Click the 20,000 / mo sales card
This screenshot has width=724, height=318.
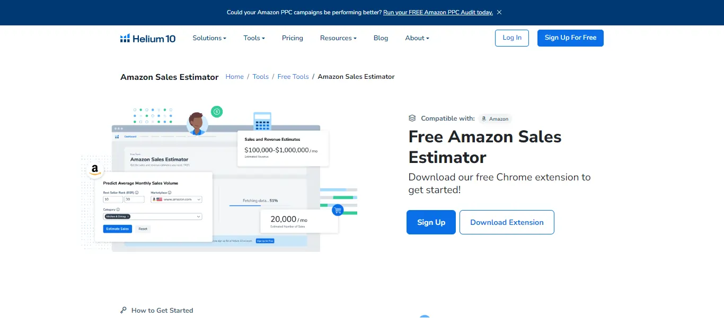(x=299, y=221)
